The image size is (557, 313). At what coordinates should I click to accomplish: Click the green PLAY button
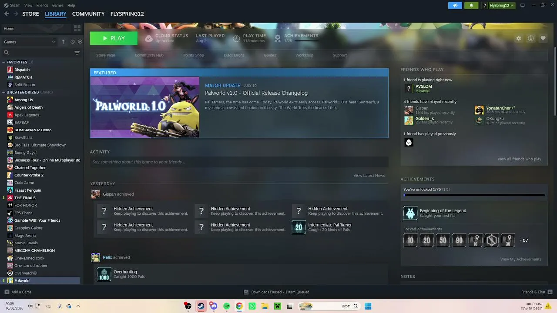[x=114, y=38]
